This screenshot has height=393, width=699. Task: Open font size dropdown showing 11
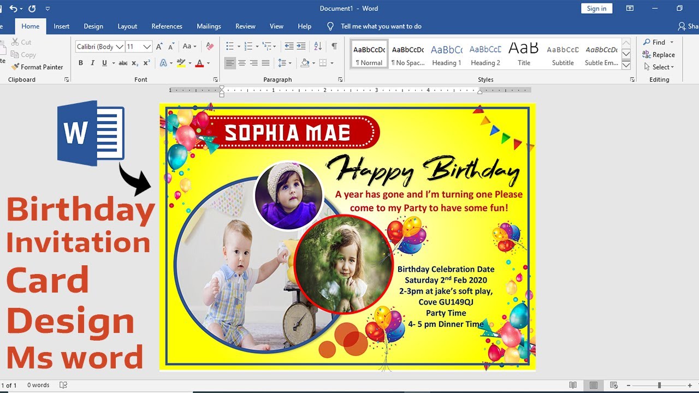pyautogui.click(x=138, y=46)
